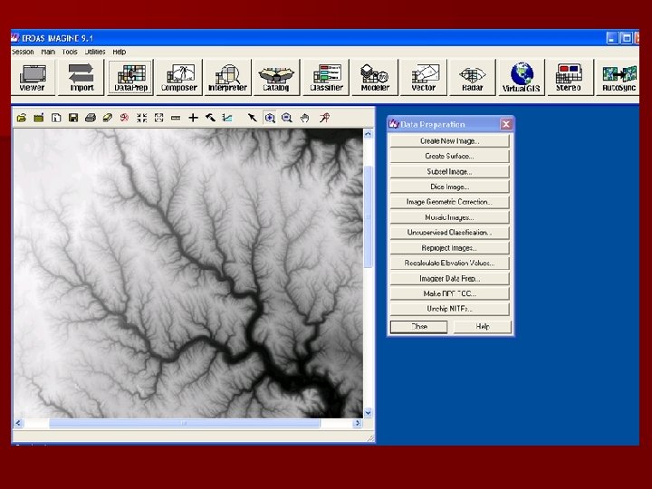The height and width of the screenshot is (489, 652).
Task: Open the Session menu
Action: coord(23,52)
